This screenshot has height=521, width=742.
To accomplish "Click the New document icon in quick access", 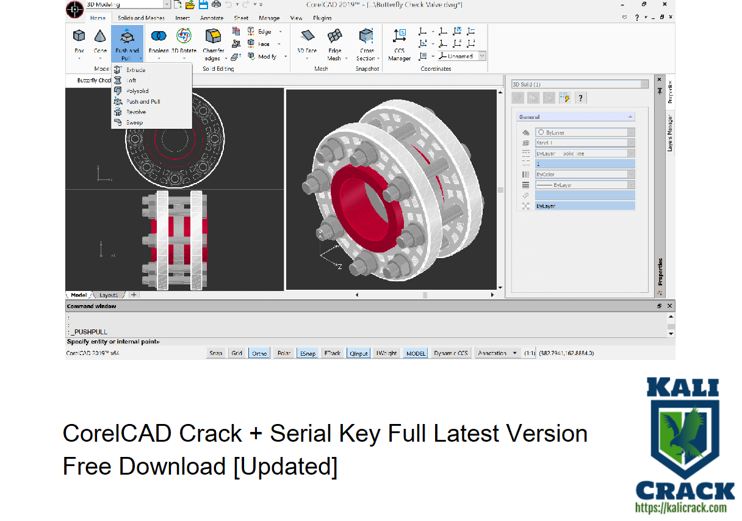I will click(177, 5).
